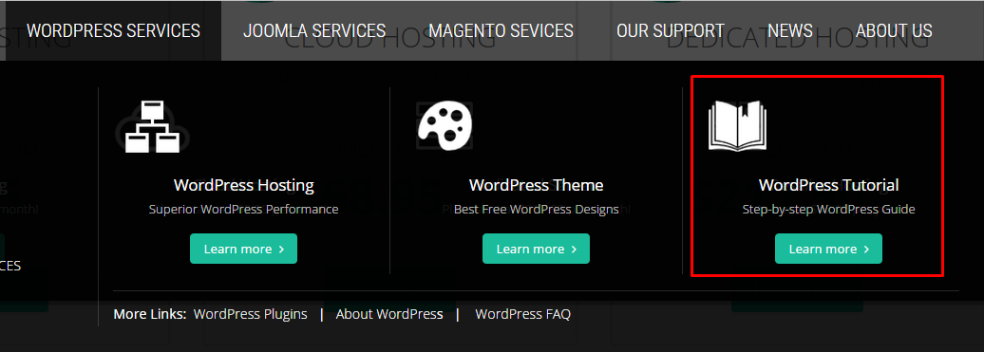984x352 pixels.
Task: Click the WordPress Tutorial open book icon
Action: (x=737, y=126)
